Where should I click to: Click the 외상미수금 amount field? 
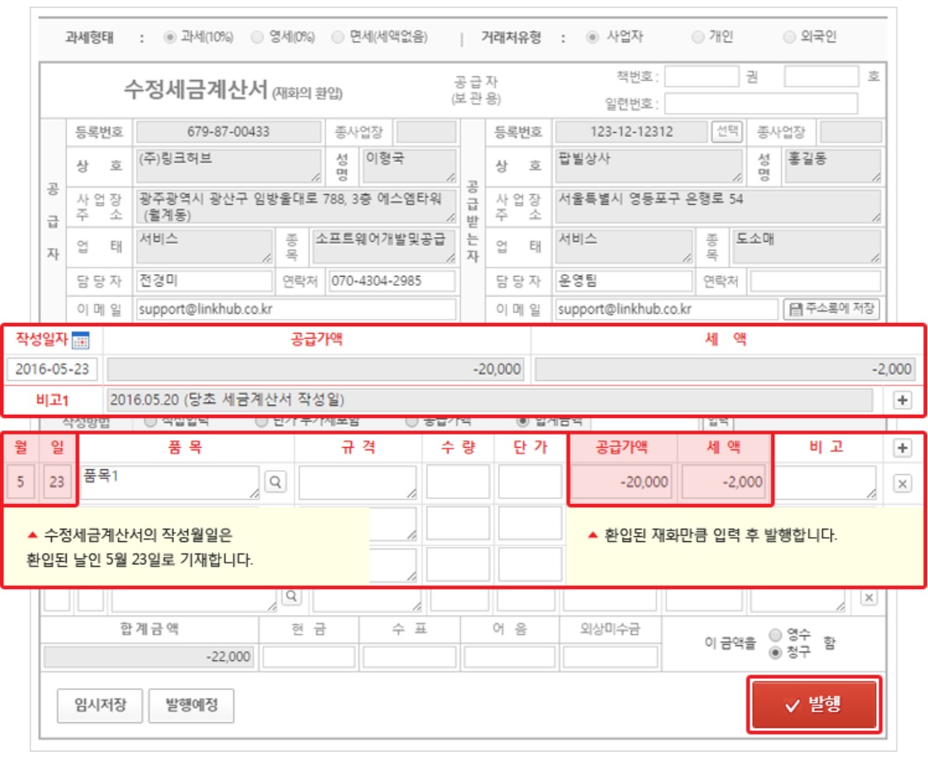(x=610, y=657)
